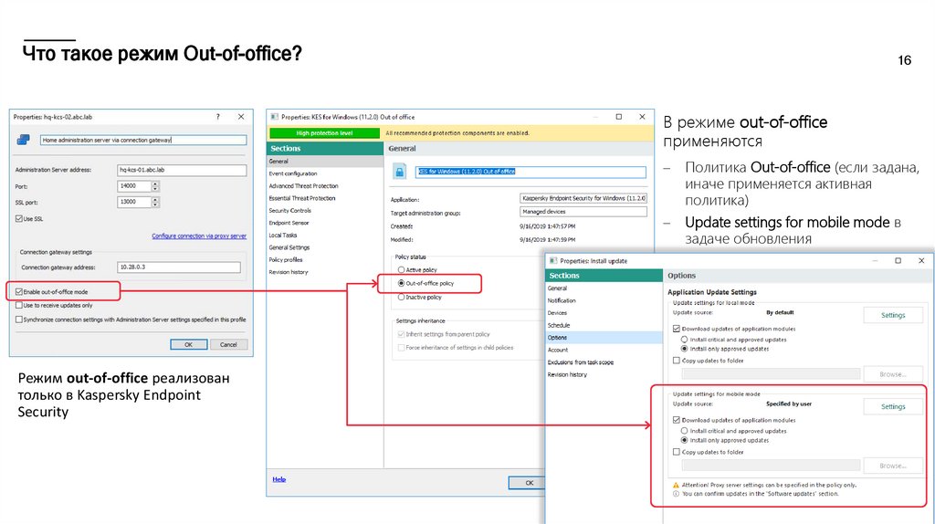Select Install only approved updates for local mode
This screenshot has width=935, height=524.
point(685,348)
